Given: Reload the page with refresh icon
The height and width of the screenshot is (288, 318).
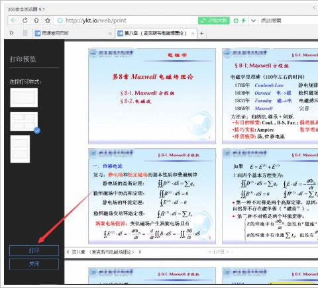Looking at the screenshot, I should click(25, 21).
